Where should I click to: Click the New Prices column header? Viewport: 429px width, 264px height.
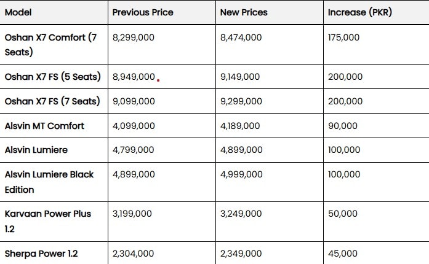click(x=244, y=12)
